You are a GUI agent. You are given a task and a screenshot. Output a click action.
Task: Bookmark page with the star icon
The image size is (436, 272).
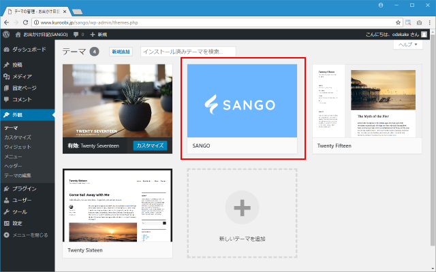pos(398,22)
